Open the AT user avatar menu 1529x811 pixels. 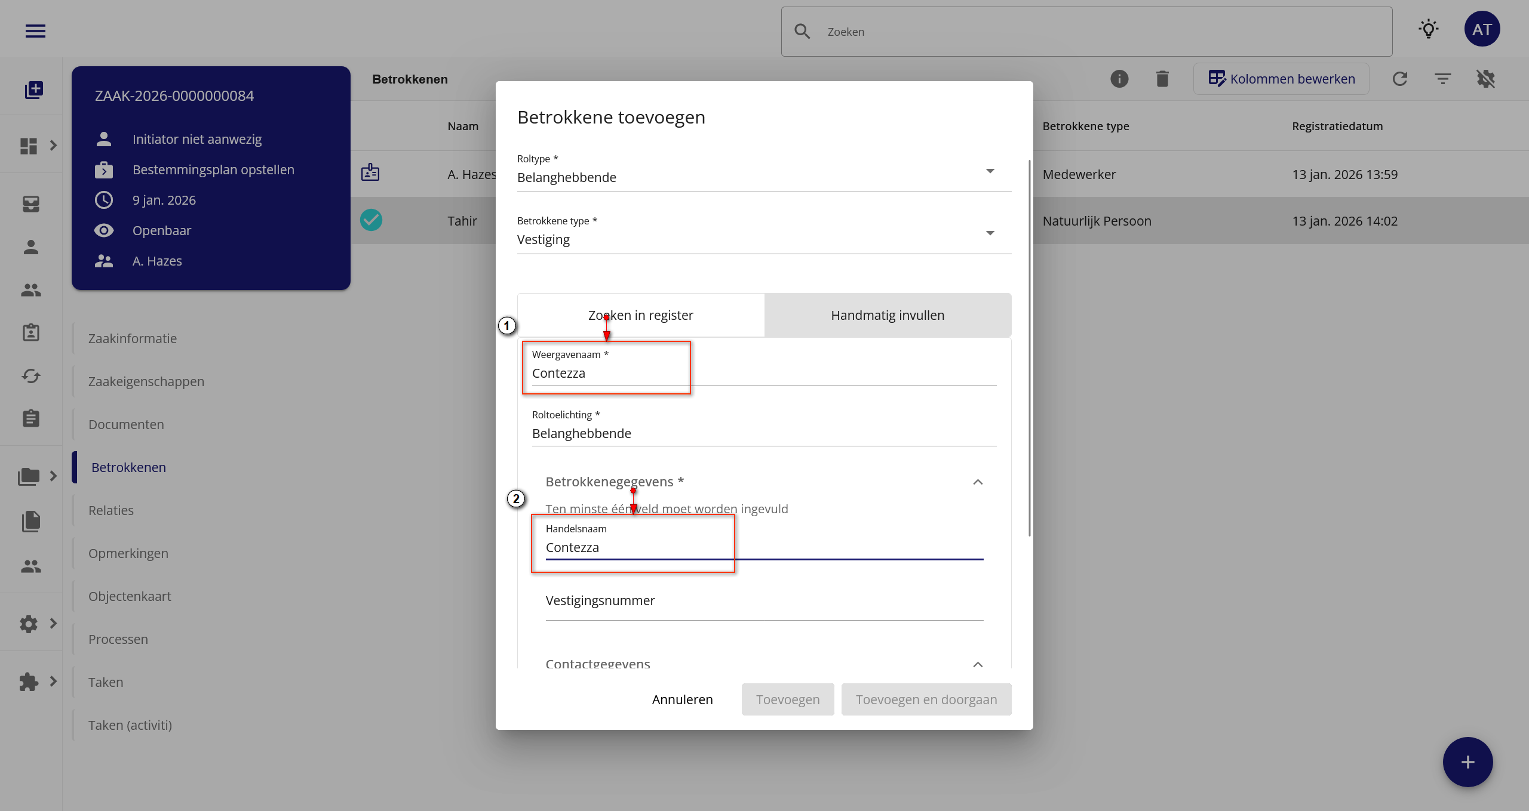(x=1481, y=29)
